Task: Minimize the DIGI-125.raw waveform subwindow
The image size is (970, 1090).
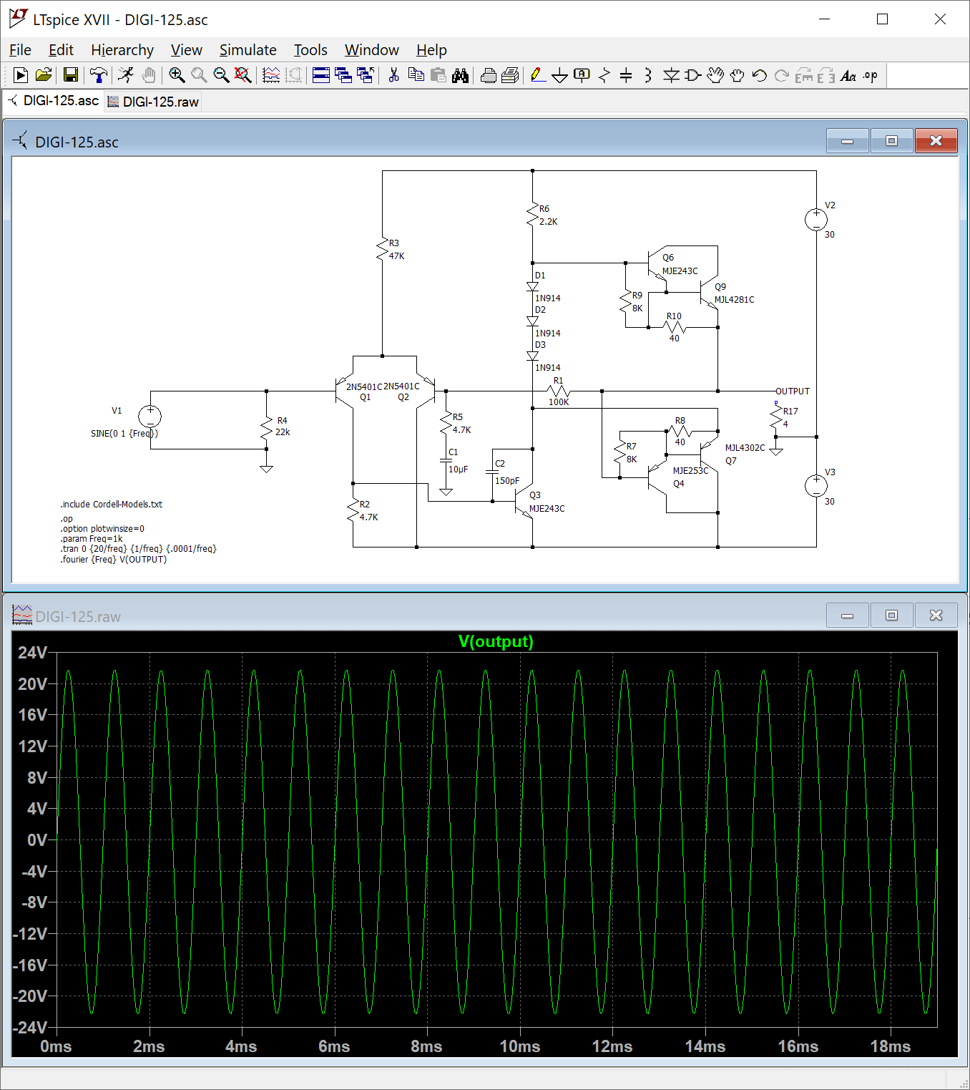Action: click(848, 615)
